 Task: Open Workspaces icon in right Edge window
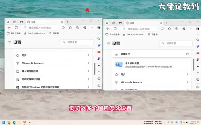click(x=113, y=23)
